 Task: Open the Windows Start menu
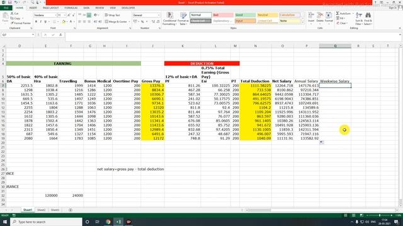click(5, 222)
